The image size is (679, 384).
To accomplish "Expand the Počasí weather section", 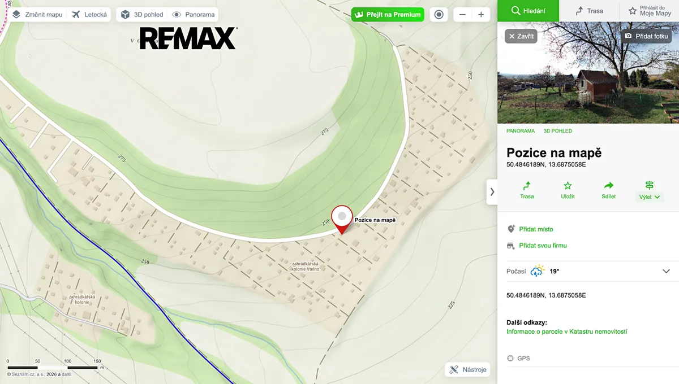I will click(588, 271).
